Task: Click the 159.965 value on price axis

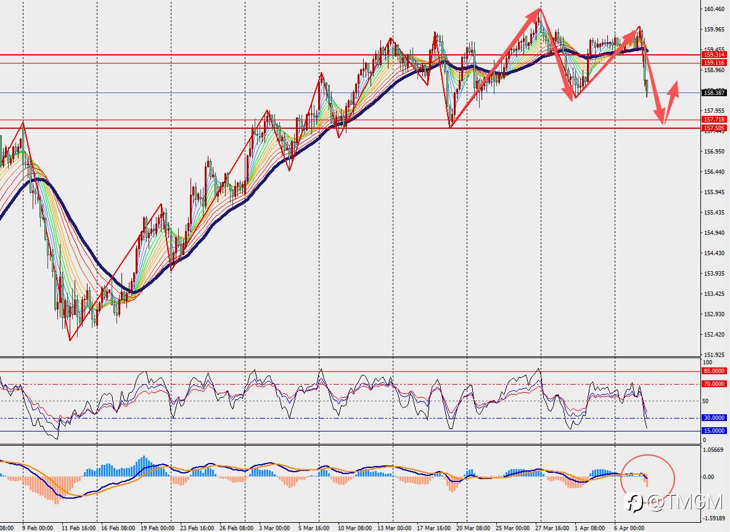Action: click(714, 30)
